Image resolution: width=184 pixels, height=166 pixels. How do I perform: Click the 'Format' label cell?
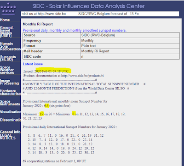point(52,46)
